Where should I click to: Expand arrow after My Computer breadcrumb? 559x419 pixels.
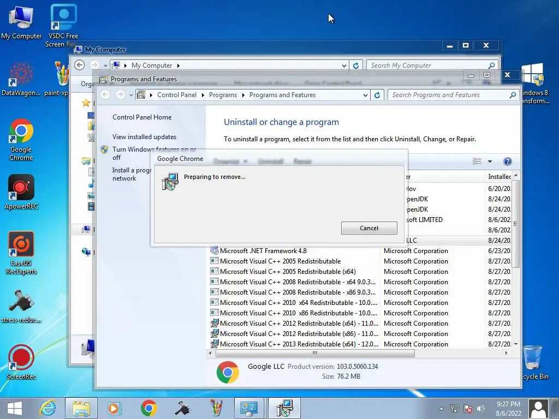click(179, 65)
